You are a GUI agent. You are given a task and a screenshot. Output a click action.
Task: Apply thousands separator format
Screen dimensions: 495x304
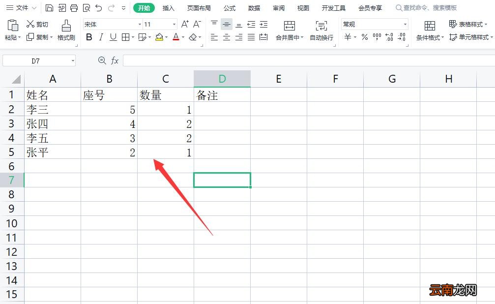[377, 37]
